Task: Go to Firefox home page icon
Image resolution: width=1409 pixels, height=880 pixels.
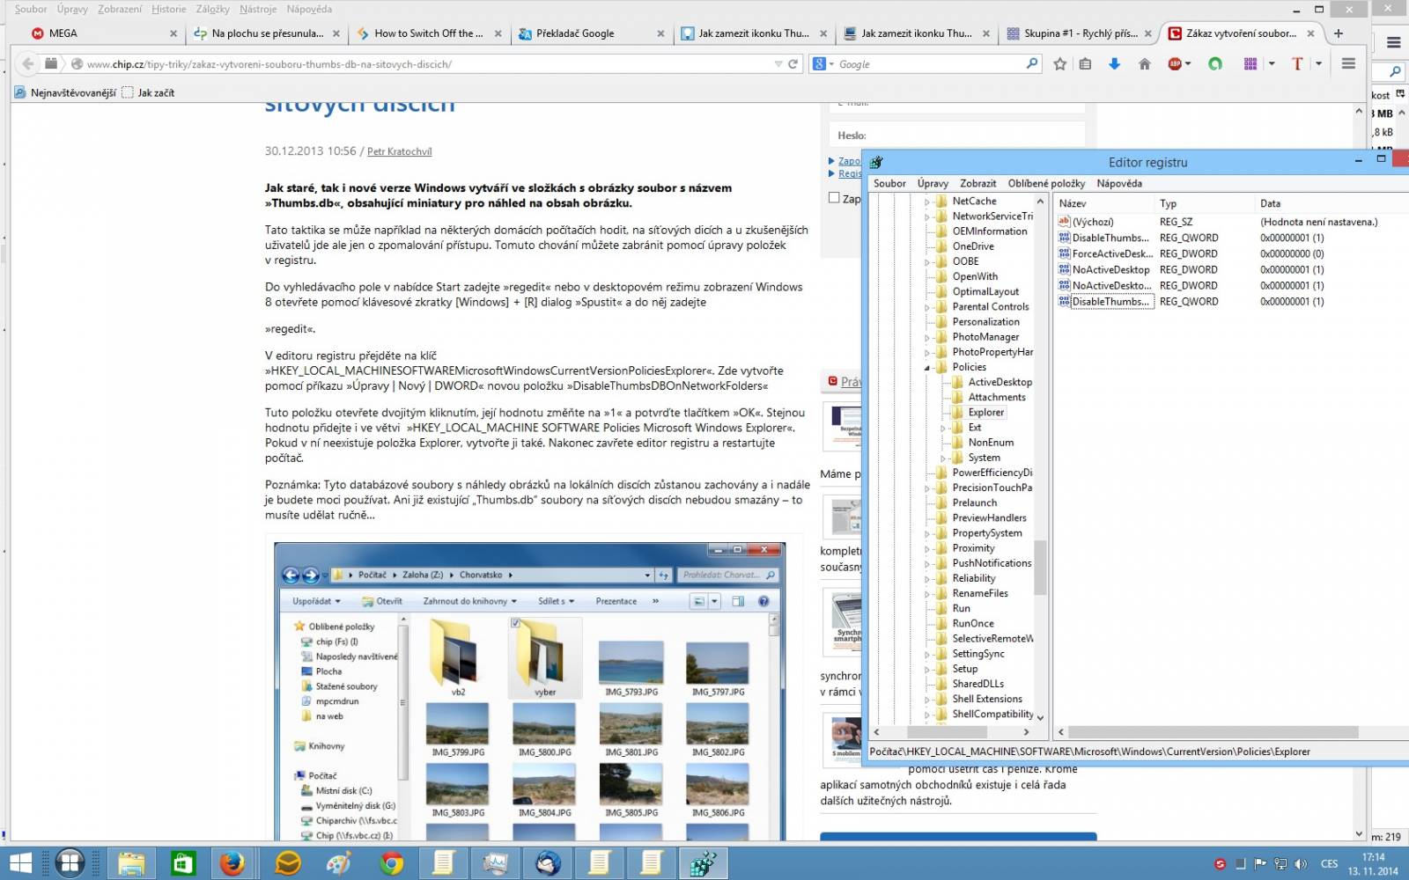Action: [1144, 64]
